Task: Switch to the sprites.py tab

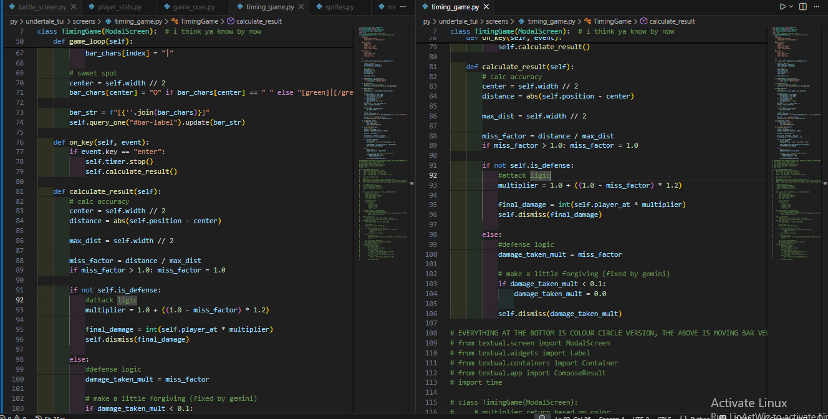Action: (339, 7)
